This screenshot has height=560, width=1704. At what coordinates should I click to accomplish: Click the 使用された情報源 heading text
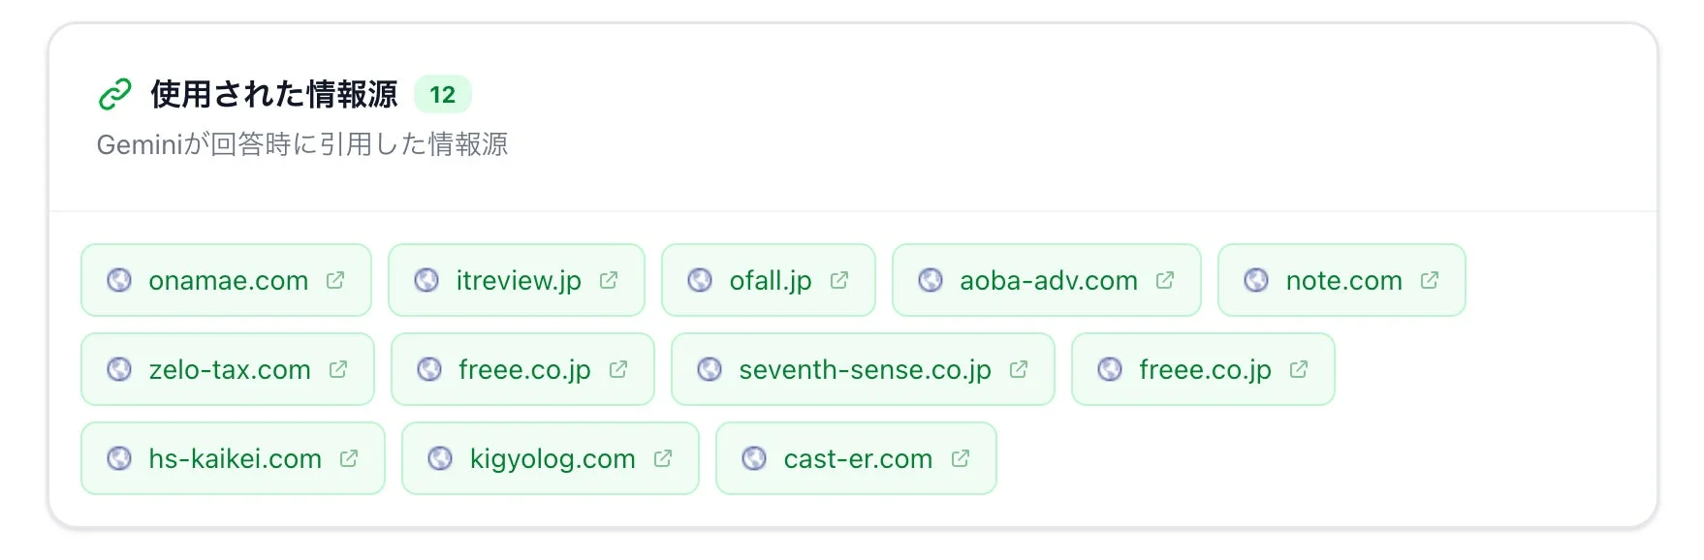[274, 94]
